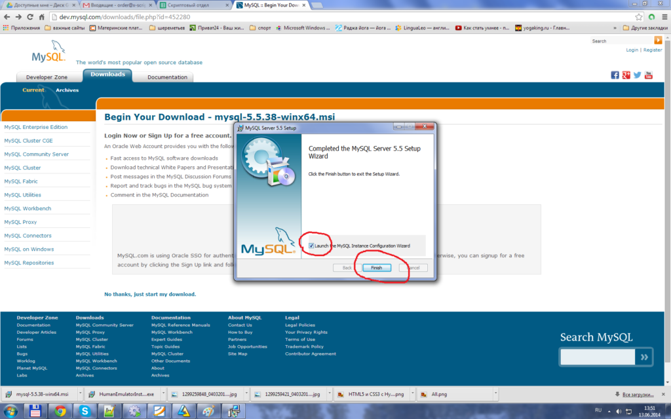Click Finish in the setup wizard

pos(377,268)
